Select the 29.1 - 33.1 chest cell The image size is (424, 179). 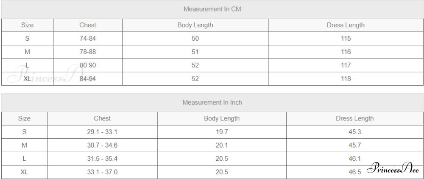102,132
